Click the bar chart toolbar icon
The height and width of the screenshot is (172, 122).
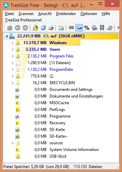(x=110, y=28)
